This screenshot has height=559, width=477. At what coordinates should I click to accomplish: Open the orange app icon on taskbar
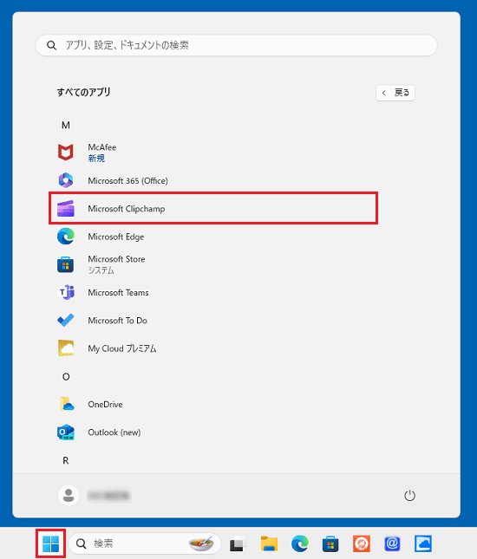(x=361, y=543)
